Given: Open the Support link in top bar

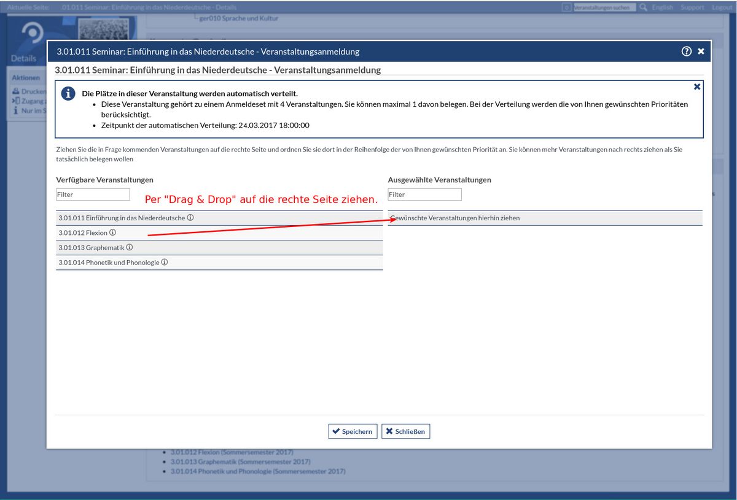Looking at the screenshot, I should [x=692, y=7].
